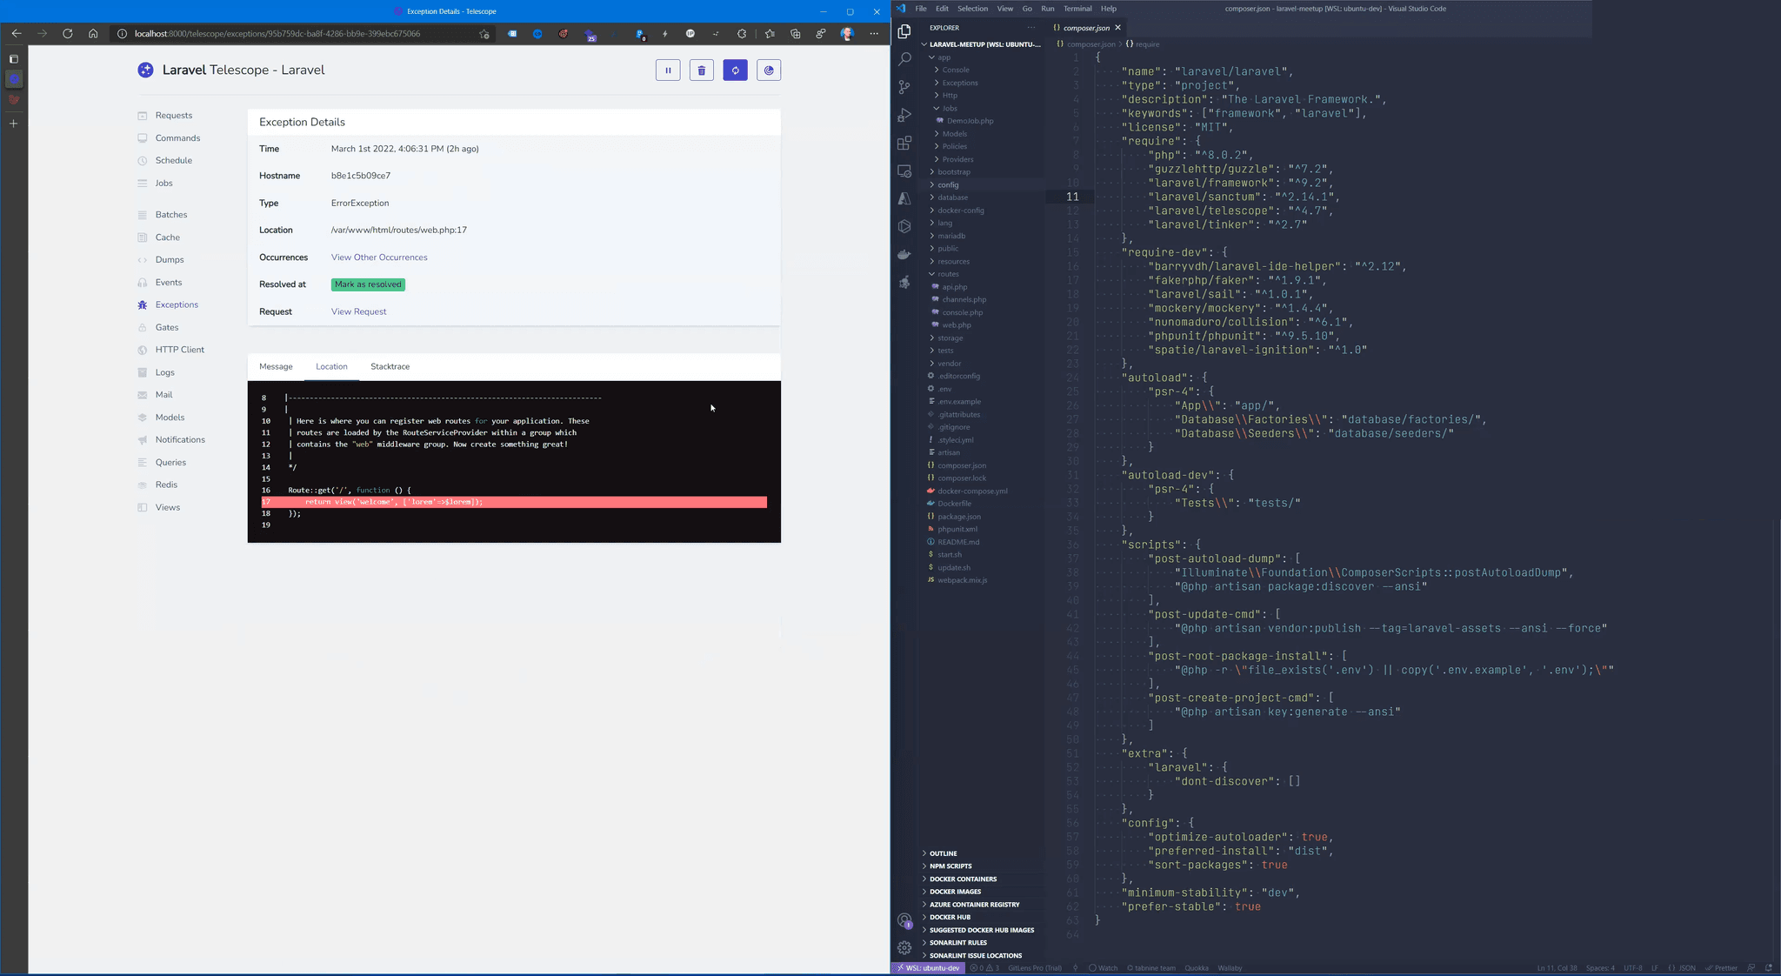Collapse the app folder in Explorer
This screenshot has width=1781, height=976.
pyautogui.click(x=944, y=57)
